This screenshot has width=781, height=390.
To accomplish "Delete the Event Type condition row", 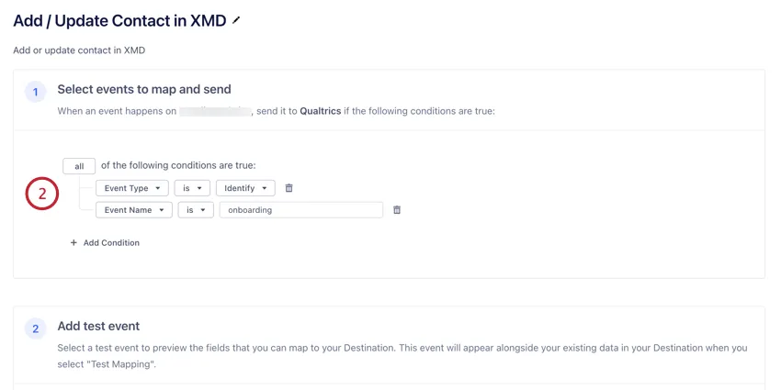I will click(289, 188).
